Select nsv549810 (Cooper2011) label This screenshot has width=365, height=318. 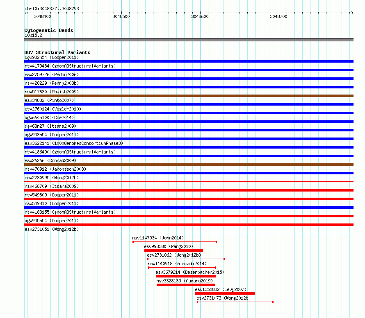(x=52, y=203)
